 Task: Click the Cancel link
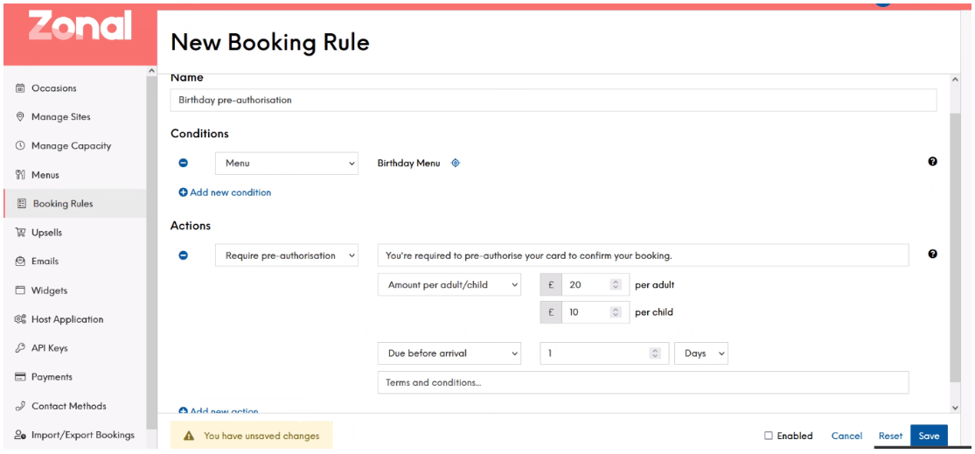847,436
